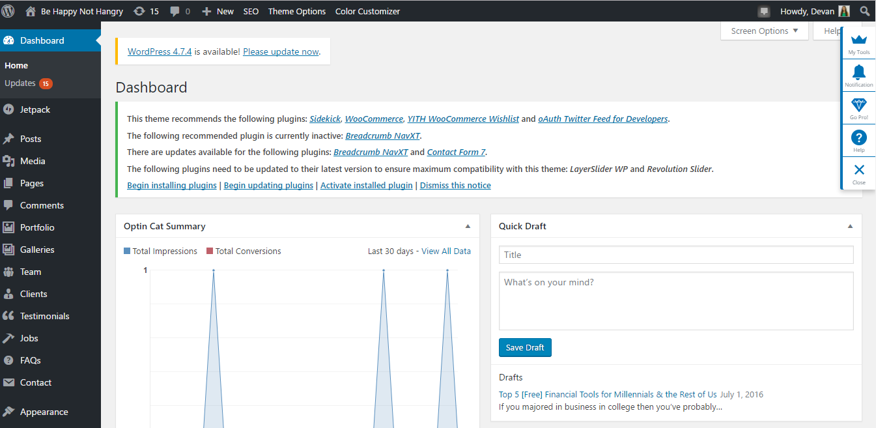Collapse the Optin Cat Summary panel
The width and height of the screenshot is (876, 428).
point(468,226)
